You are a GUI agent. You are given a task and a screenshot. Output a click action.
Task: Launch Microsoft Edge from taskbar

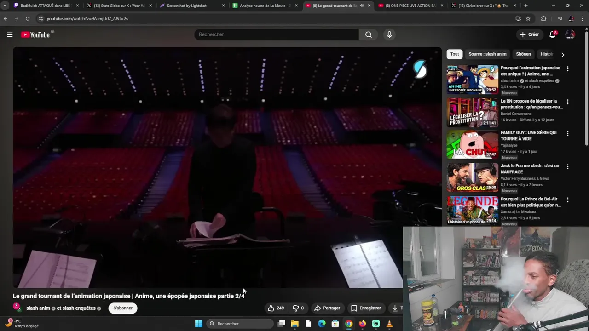point(322,324)
